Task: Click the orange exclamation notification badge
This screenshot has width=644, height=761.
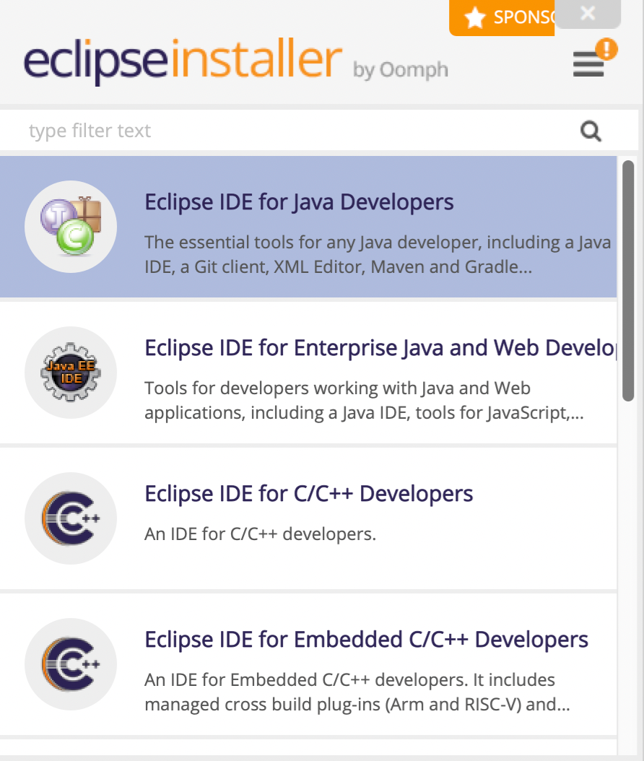Action: 606,49
